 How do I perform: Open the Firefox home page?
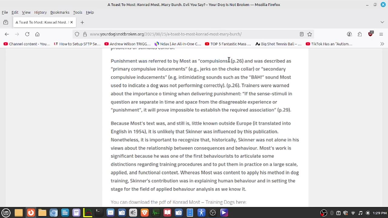pos(37,34)
